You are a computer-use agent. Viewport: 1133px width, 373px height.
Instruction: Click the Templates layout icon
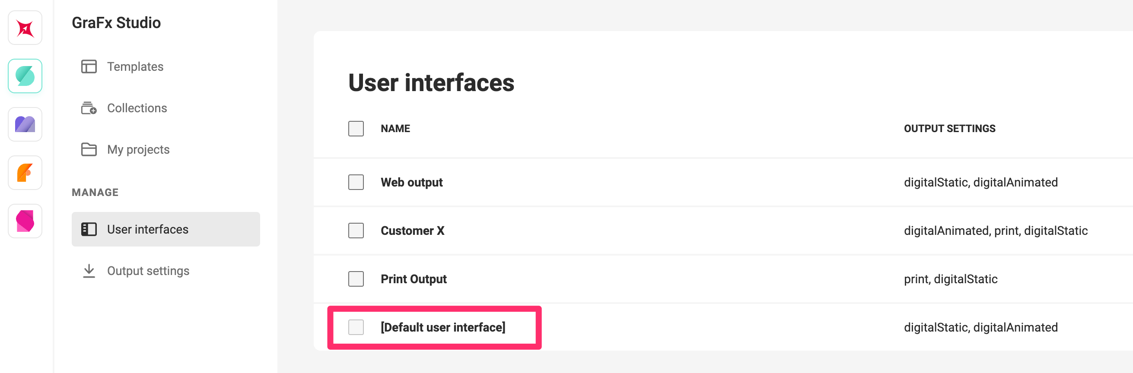click(x=89, y=67)
